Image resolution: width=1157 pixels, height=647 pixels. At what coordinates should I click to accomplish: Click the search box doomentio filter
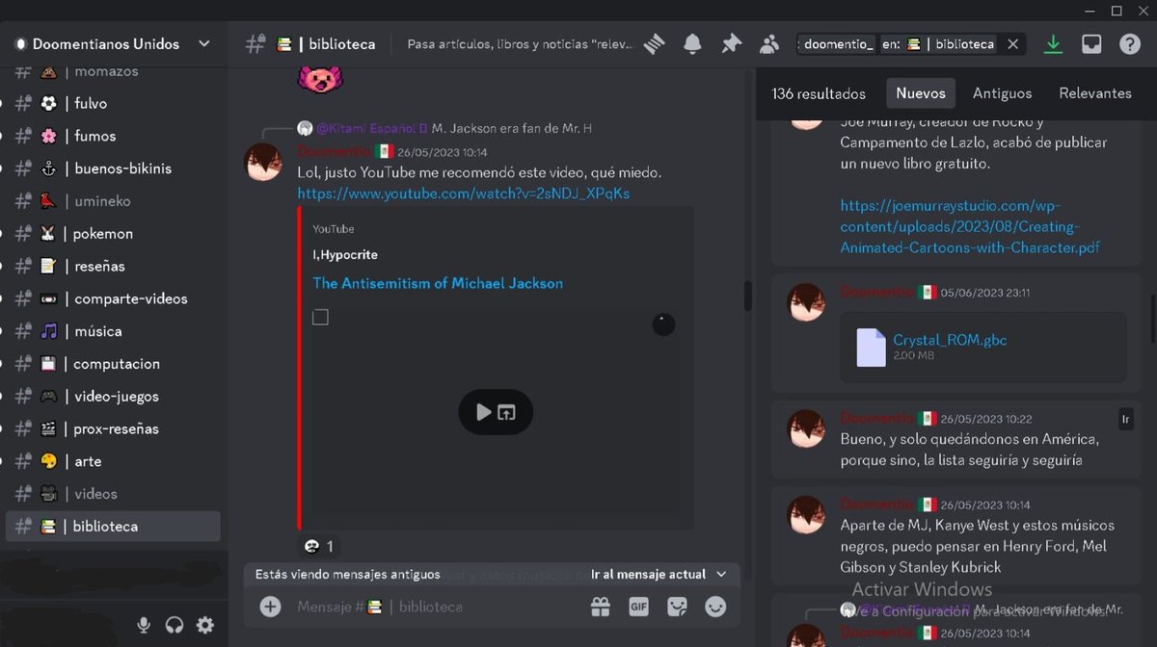[x=838, y=44]
